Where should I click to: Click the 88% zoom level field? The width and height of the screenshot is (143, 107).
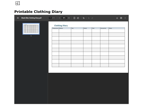point(64,18)
